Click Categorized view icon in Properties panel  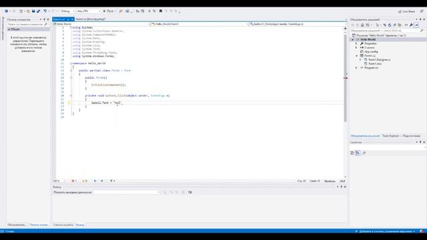[352, 153]
